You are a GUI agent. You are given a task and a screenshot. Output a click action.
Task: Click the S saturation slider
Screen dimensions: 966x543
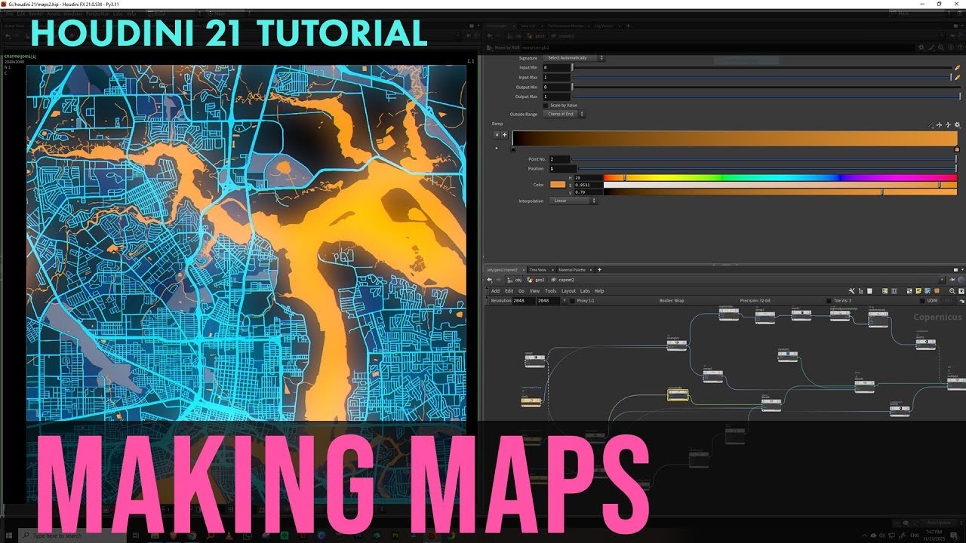point(780,185)
